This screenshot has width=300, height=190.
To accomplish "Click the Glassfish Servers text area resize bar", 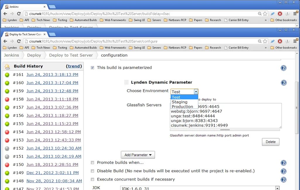I will 225,130.
